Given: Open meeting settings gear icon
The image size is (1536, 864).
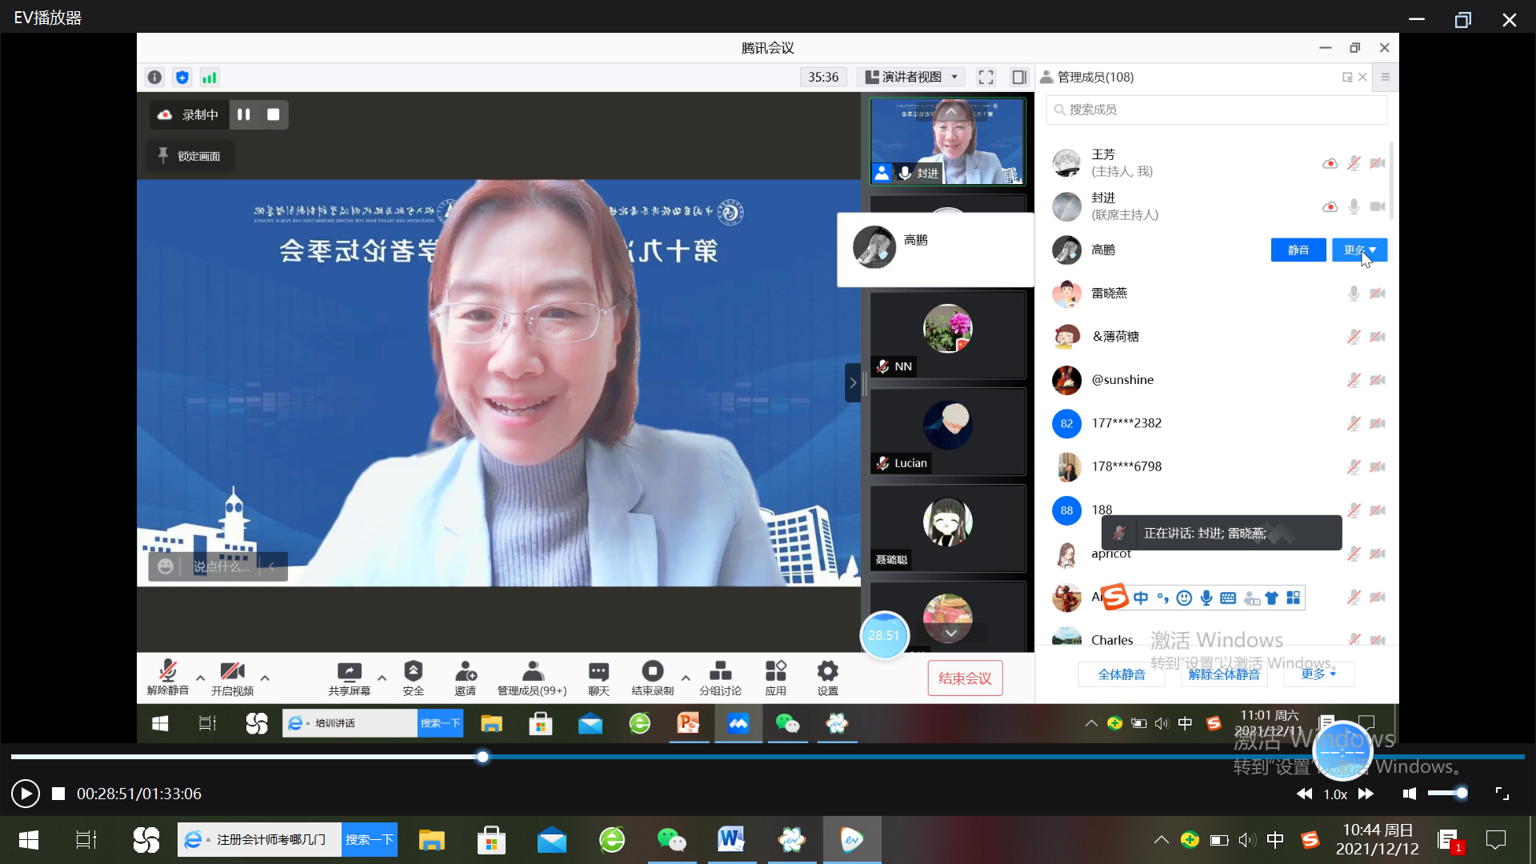Looking at the screenshot, I should pyautogui.click(x=827, y=672).
